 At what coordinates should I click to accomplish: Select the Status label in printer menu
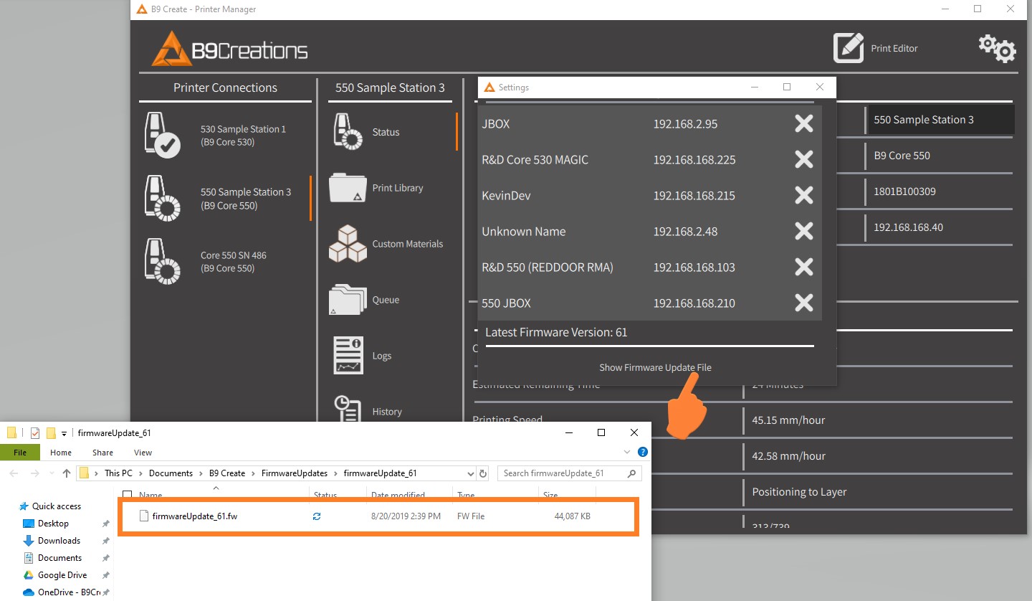click(386, 132)
